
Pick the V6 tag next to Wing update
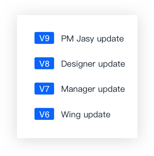pyautogui.click(x=44, y=114)
